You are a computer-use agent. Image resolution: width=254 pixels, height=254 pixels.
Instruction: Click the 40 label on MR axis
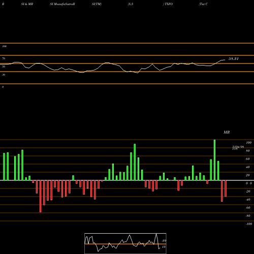(x=248, y=167)
